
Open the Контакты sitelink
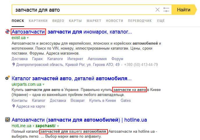coord(19,100)
